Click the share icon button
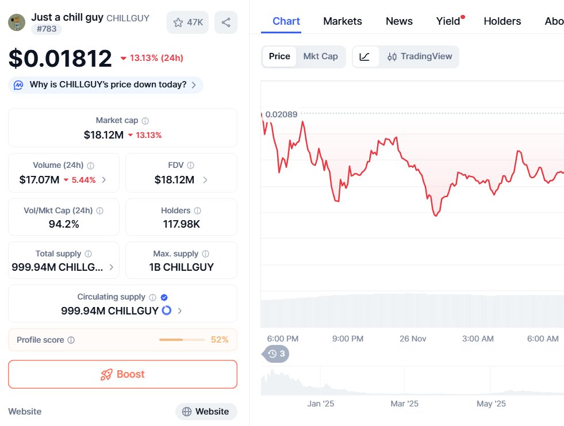 click(226, 22)
